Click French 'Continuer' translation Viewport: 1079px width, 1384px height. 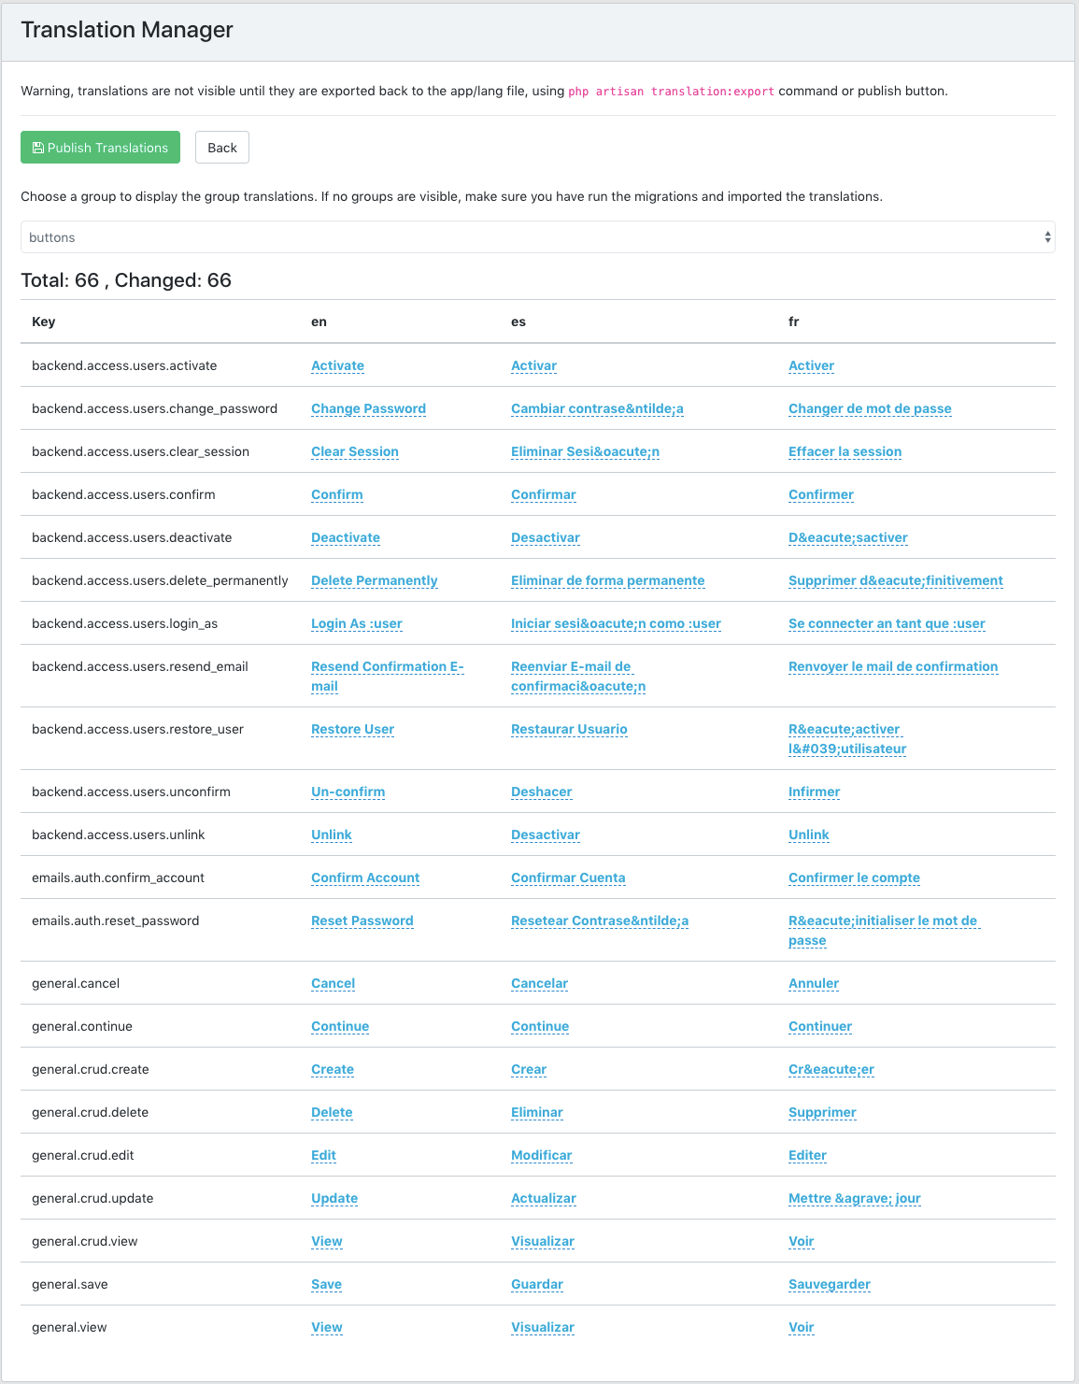(819, 1027)
